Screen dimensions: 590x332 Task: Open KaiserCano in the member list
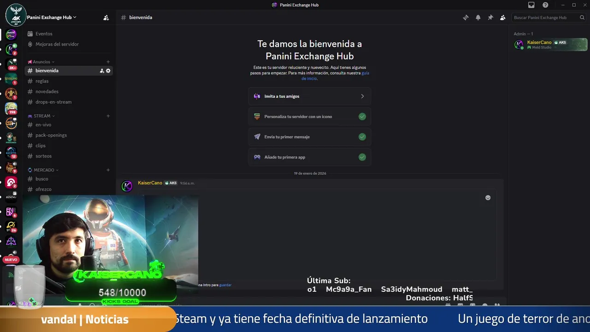click(550, 45)
